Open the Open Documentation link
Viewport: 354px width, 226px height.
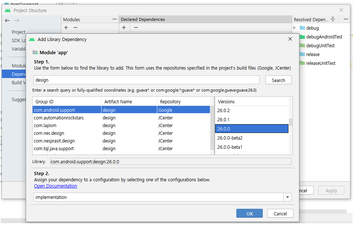56,186
